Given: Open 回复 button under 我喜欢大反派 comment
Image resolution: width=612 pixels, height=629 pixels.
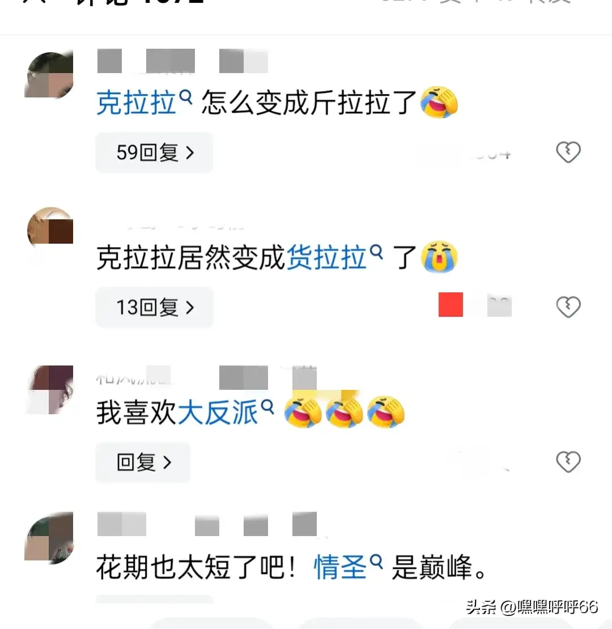Looking at the screenshot, I should pyautogui.click(x=143, y=462).
